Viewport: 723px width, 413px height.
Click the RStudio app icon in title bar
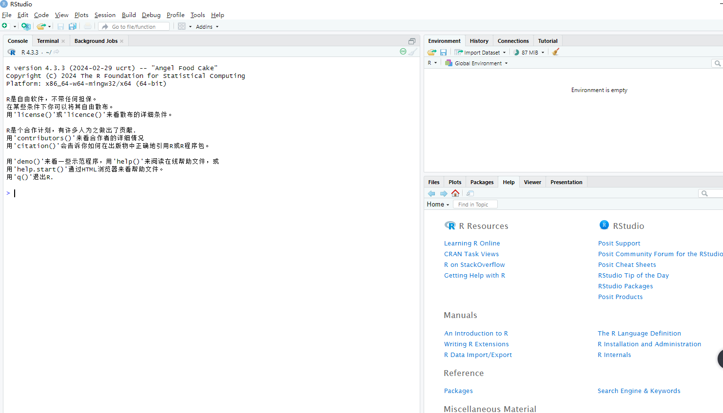[4, 4]
